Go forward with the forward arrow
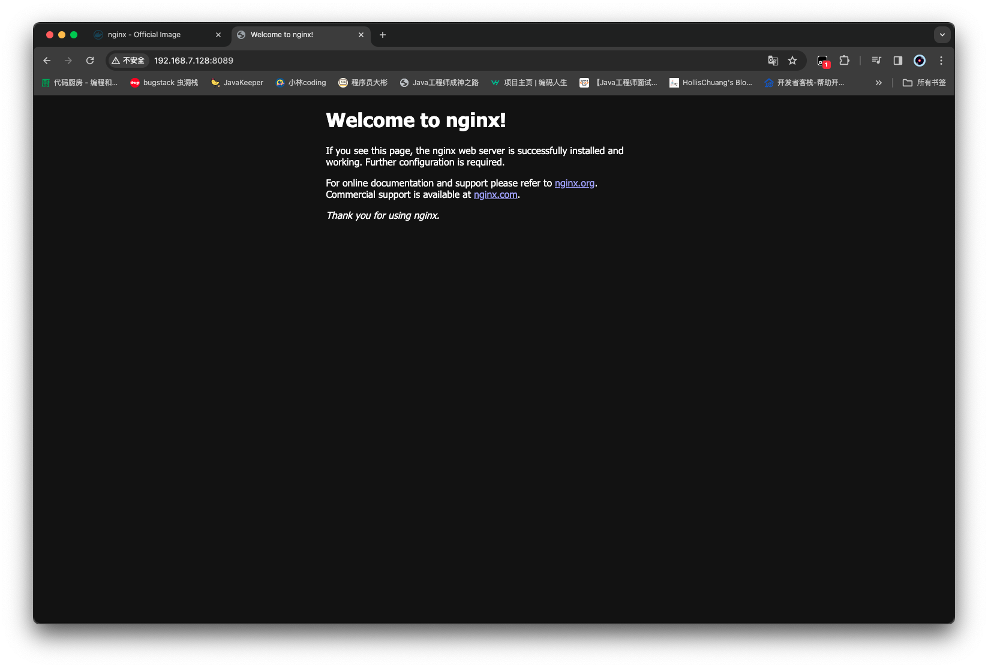This screenshot has width=988, height=668. pyautogui.click(x=68, y=61)
